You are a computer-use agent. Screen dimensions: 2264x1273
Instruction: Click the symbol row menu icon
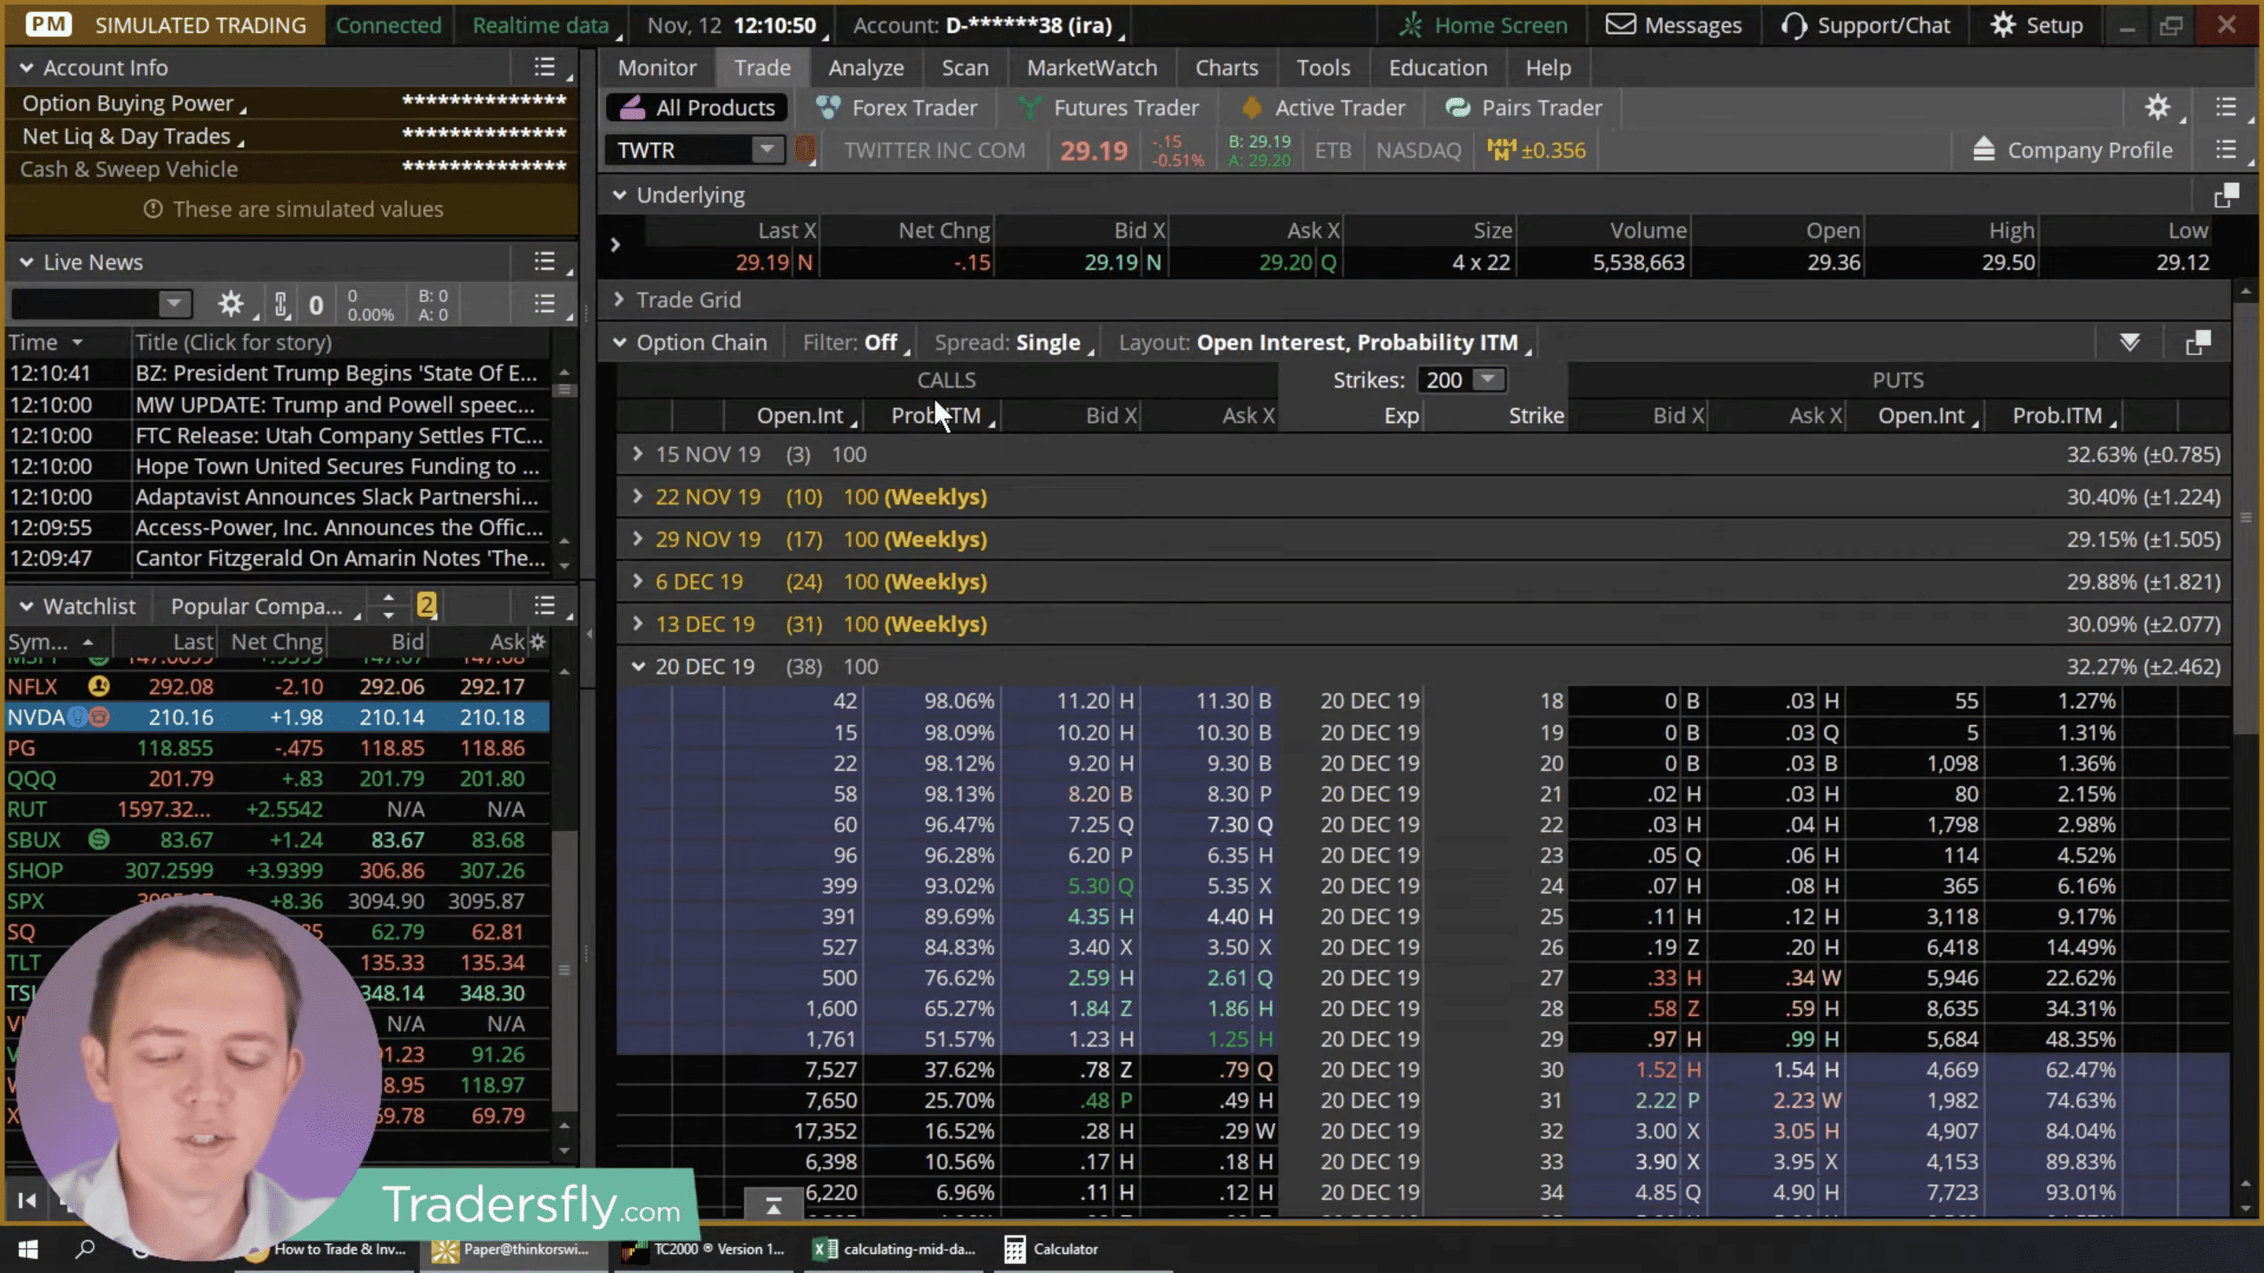click(2226, 149)
